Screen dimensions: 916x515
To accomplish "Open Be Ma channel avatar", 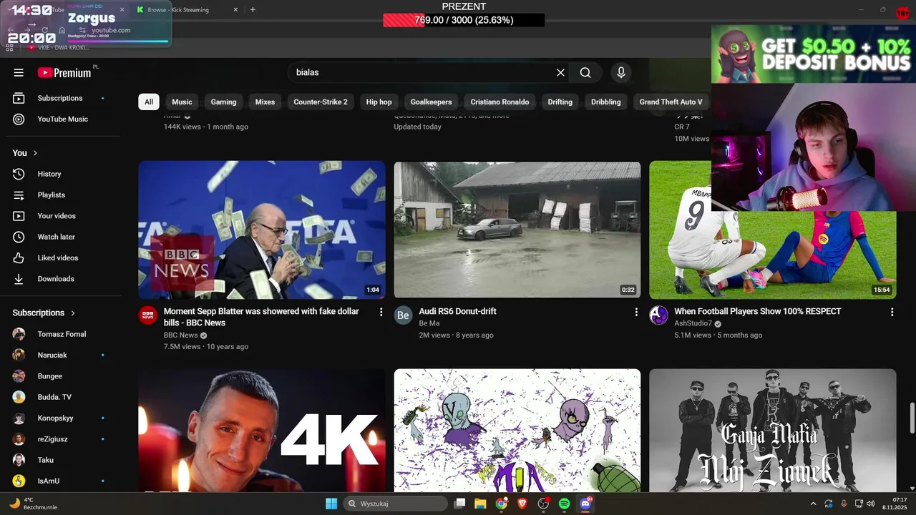I will (404, 315).
